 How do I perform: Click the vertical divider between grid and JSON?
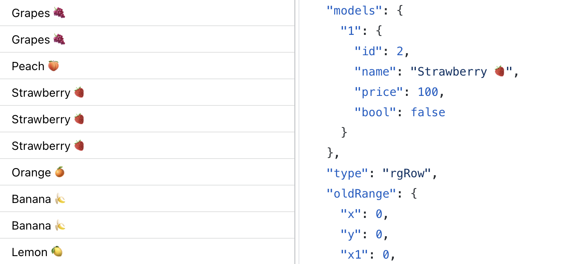pos(296,132)
